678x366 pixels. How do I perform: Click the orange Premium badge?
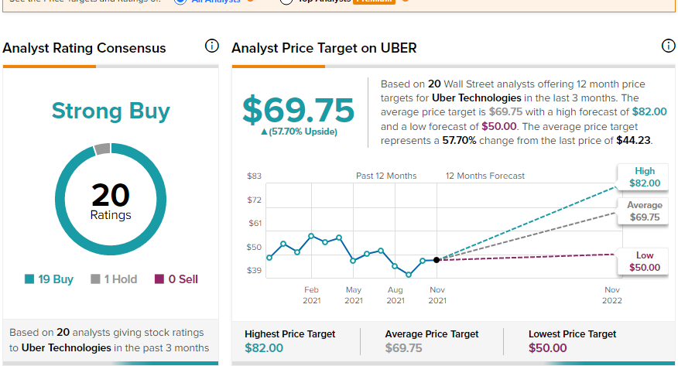[x=374, y=2]
